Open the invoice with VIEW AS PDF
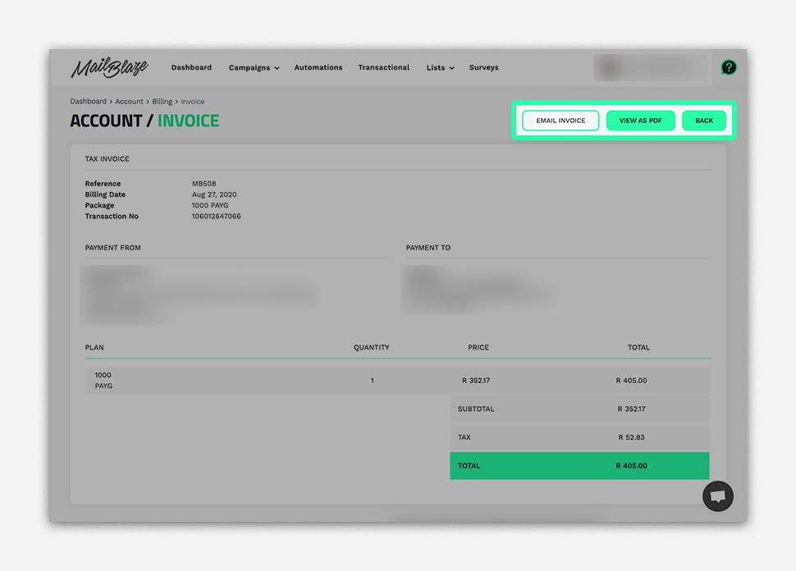796x571 pixels. click(x=641, y=120)
